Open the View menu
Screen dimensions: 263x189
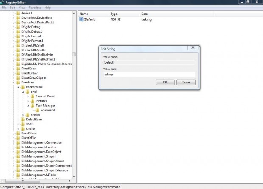point(22,8)
